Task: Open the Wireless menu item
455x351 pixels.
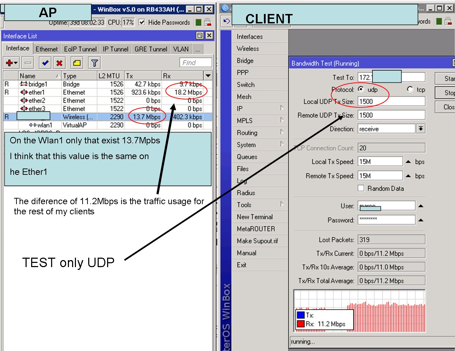Action: (x=248, y=49)
